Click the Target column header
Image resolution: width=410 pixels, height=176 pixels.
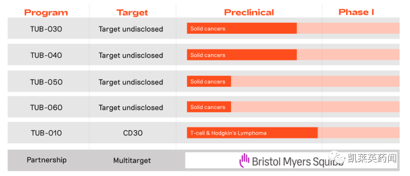132,12
